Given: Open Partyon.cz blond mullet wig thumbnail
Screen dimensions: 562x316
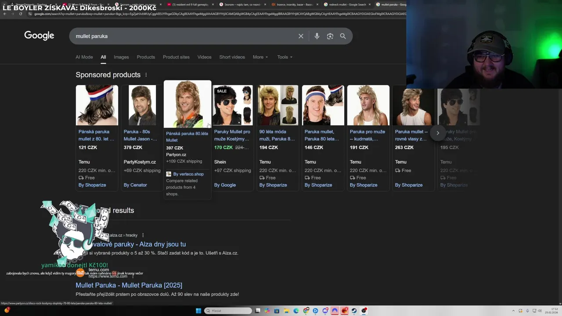Looking at the screenshot, I should click(x=187, y=104).
